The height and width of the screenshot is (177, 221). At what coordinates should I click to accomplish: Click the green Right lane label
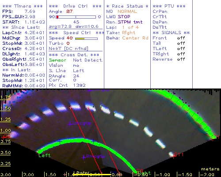tap(144, 173)
